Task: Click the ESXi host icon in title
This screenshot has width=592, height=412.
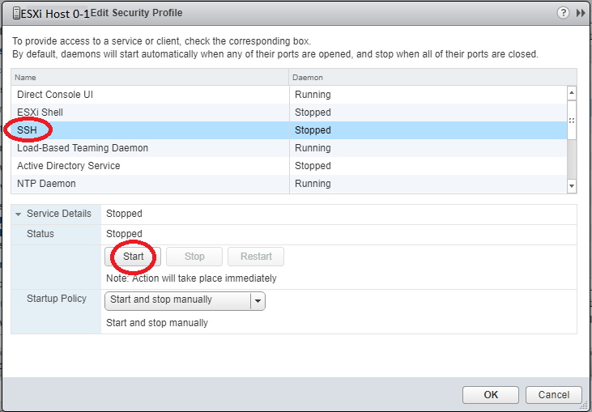Action: 16,14
